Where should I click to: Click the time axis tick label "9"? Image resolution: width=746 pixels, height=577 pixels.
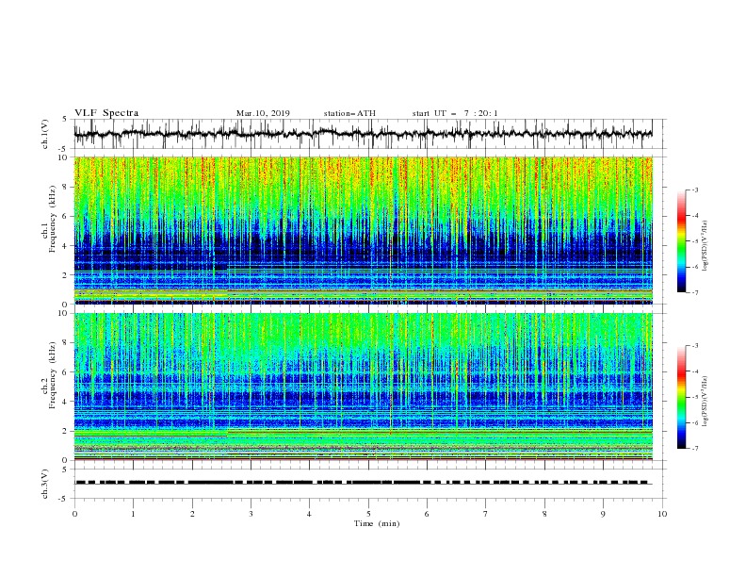[x=603, y=514]
